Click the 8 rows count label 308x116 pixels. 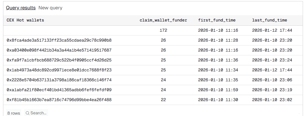pos(14,113)
